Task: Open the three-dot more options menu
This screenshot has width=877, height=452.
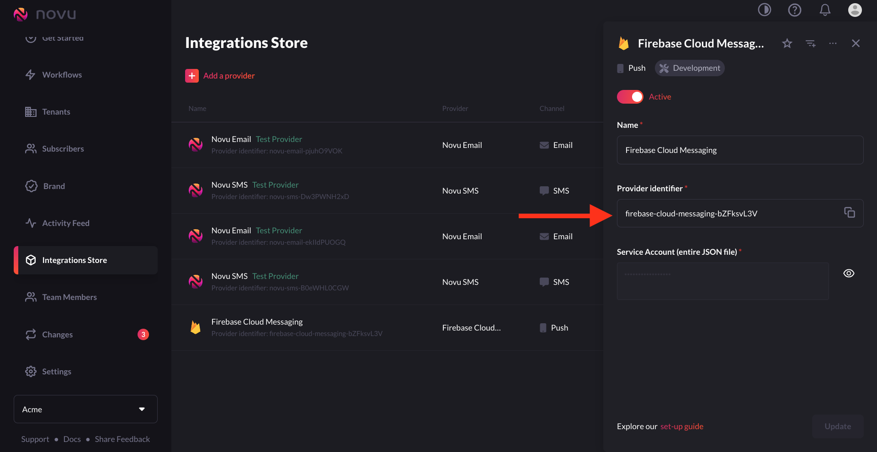Action: (x=833, y=43)
